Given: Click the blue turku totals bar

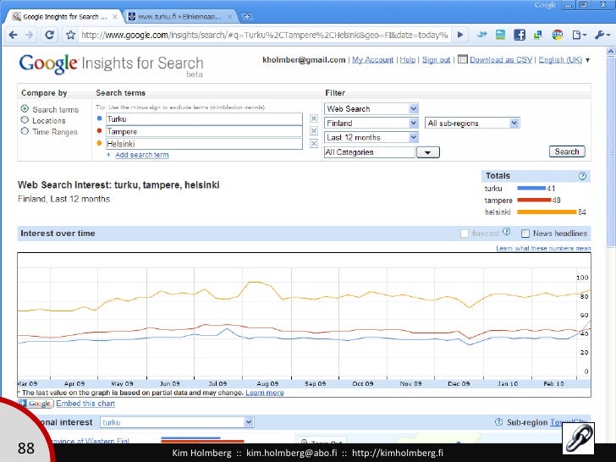Looking at the screenshot, I should point(531,188).
